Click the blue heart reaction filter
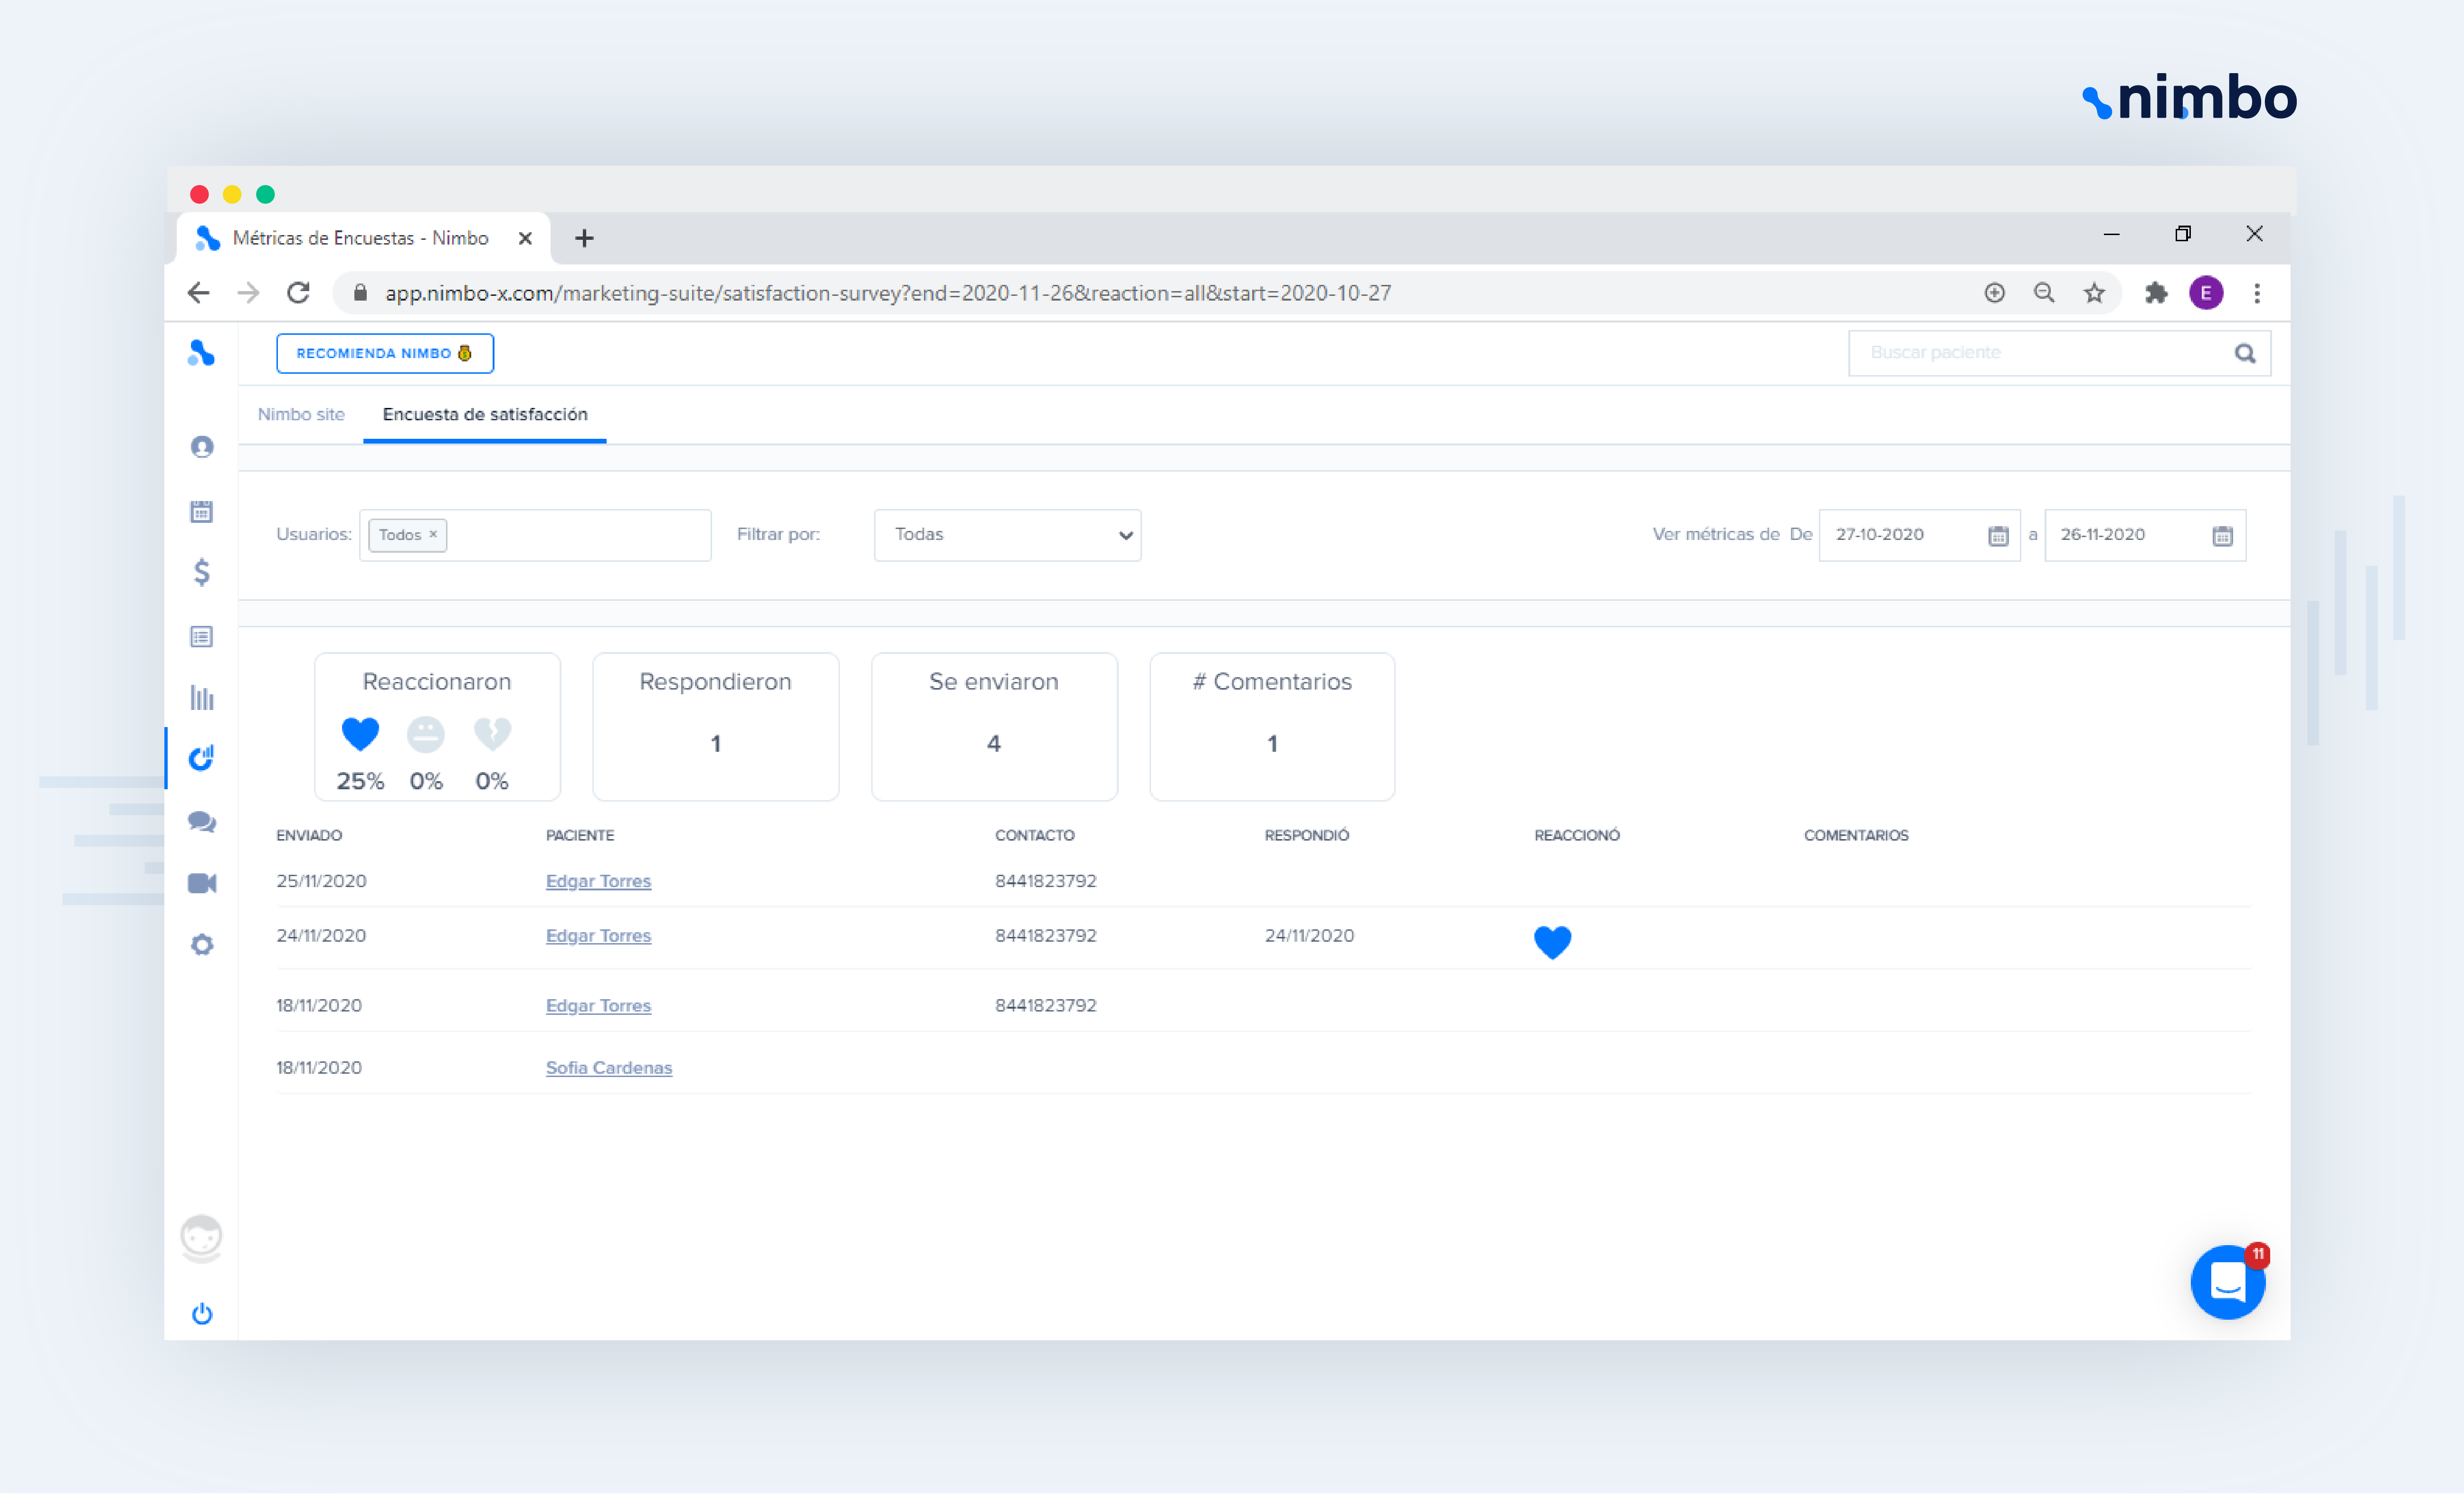Screen dimensions: 2464x1494 (360, 734)
